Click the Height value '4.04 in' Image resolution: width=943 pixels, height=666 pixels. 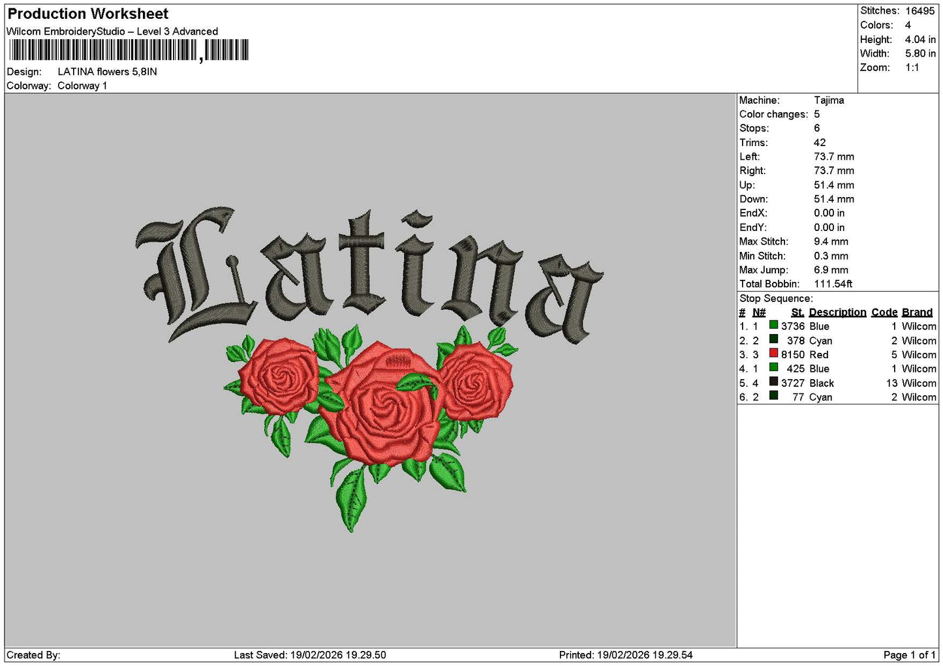point(920,39)
